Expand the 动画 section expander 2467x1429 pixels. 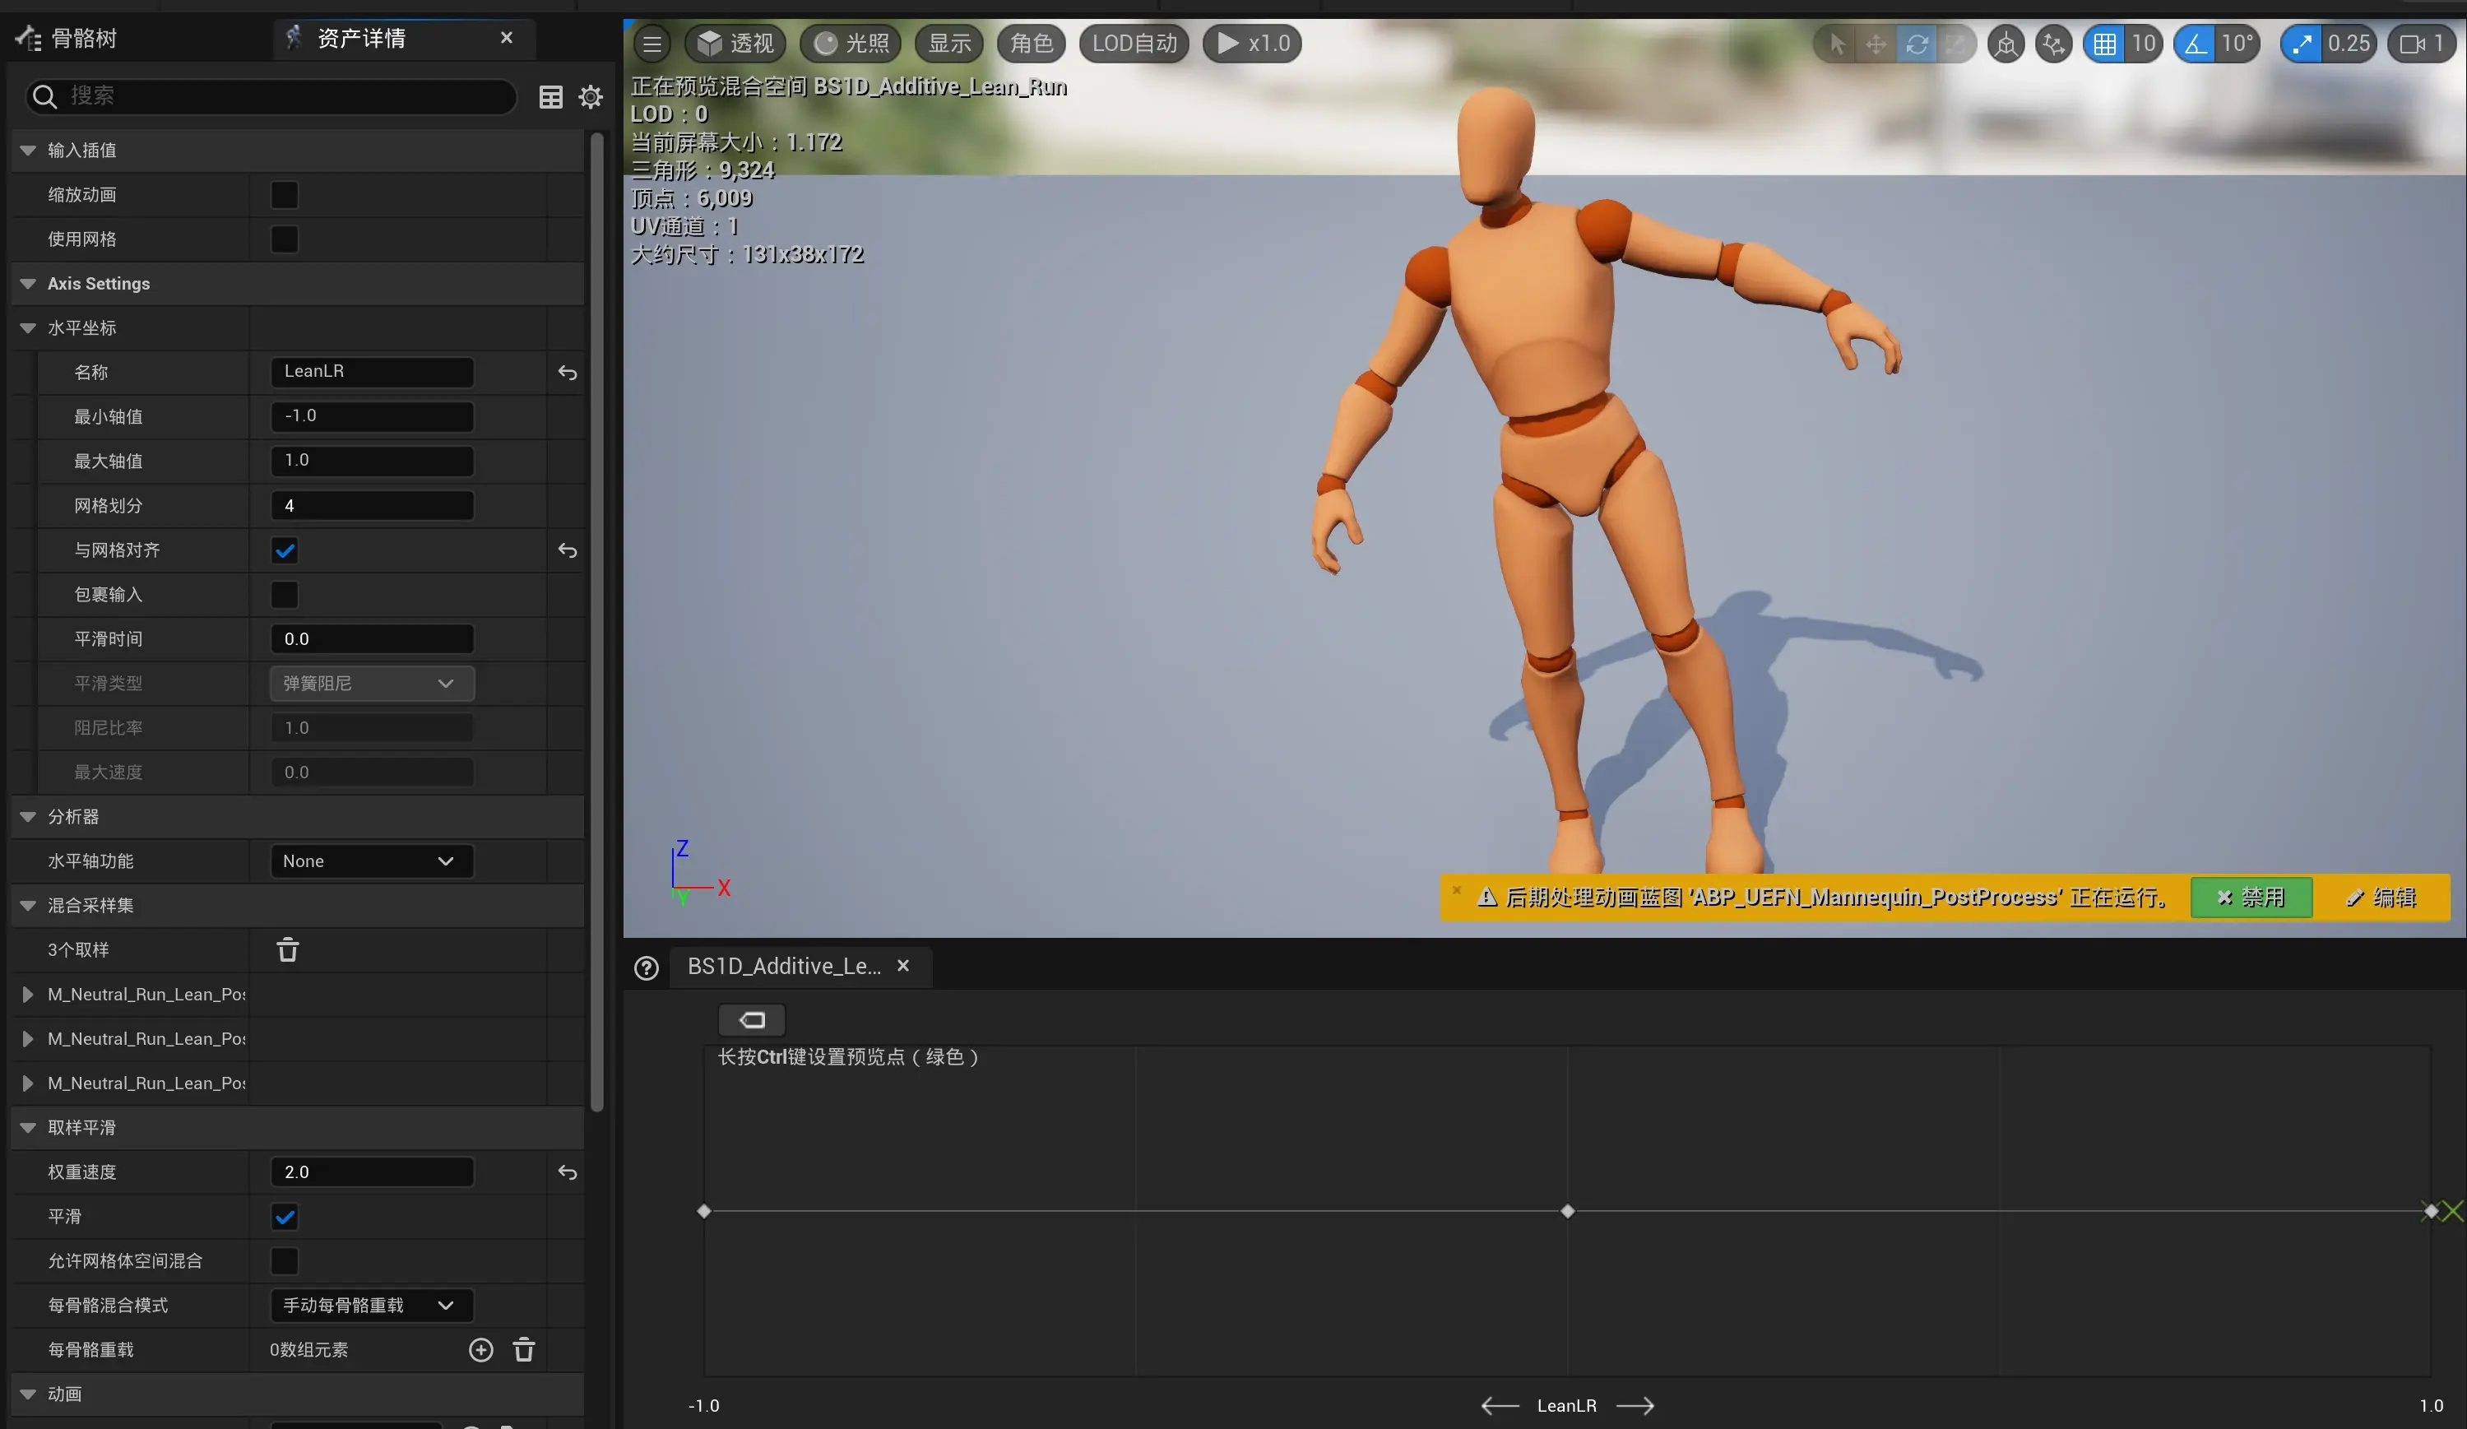click(x=26, y=1394)
